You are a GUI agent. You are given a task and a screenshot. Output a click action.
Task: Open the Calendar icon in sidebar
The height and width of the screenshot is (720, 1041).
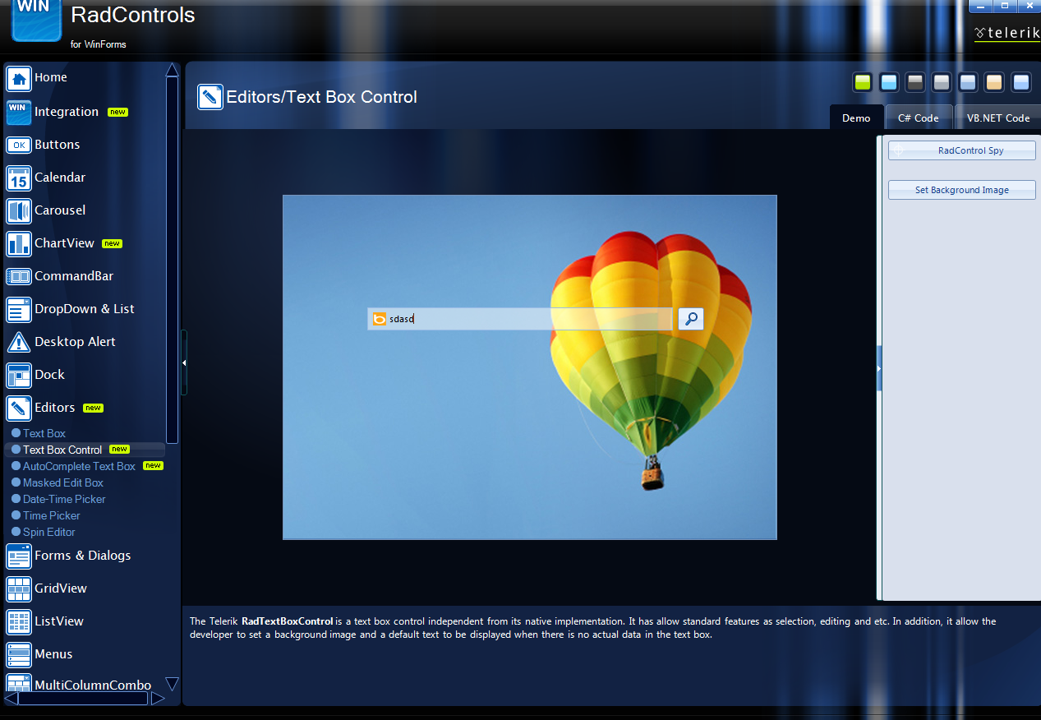19,178
